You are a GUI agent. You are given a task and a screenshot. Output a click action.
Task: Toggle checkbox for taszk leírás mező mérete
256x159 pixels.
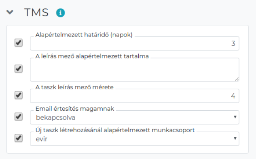point(19,95)
